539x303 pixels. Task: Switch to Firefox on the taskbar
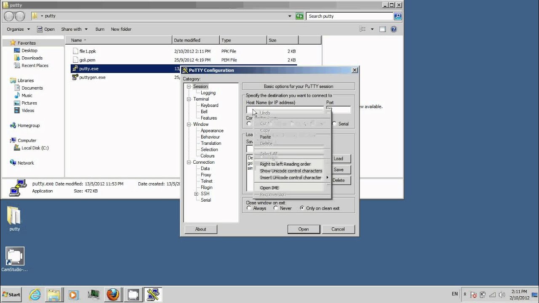click(112, 295)
